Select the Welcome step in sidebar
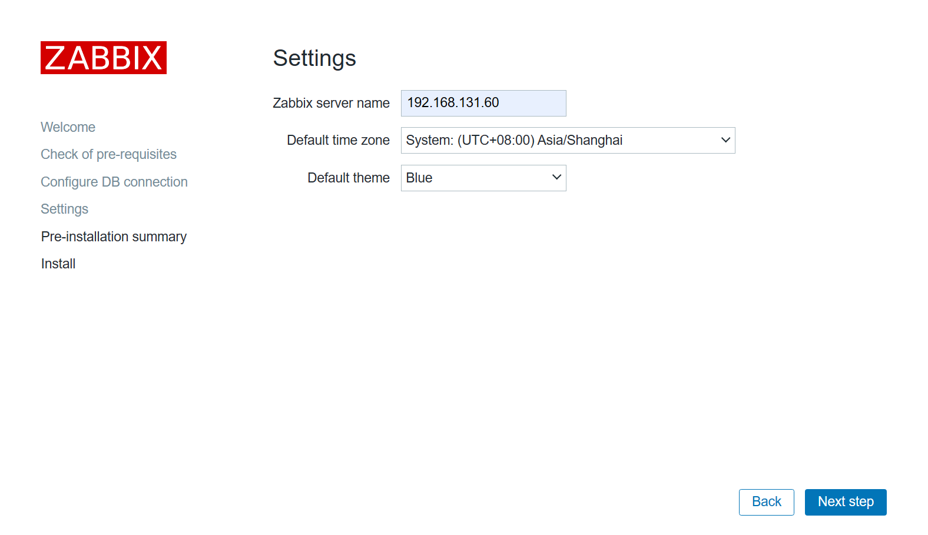 68,127
